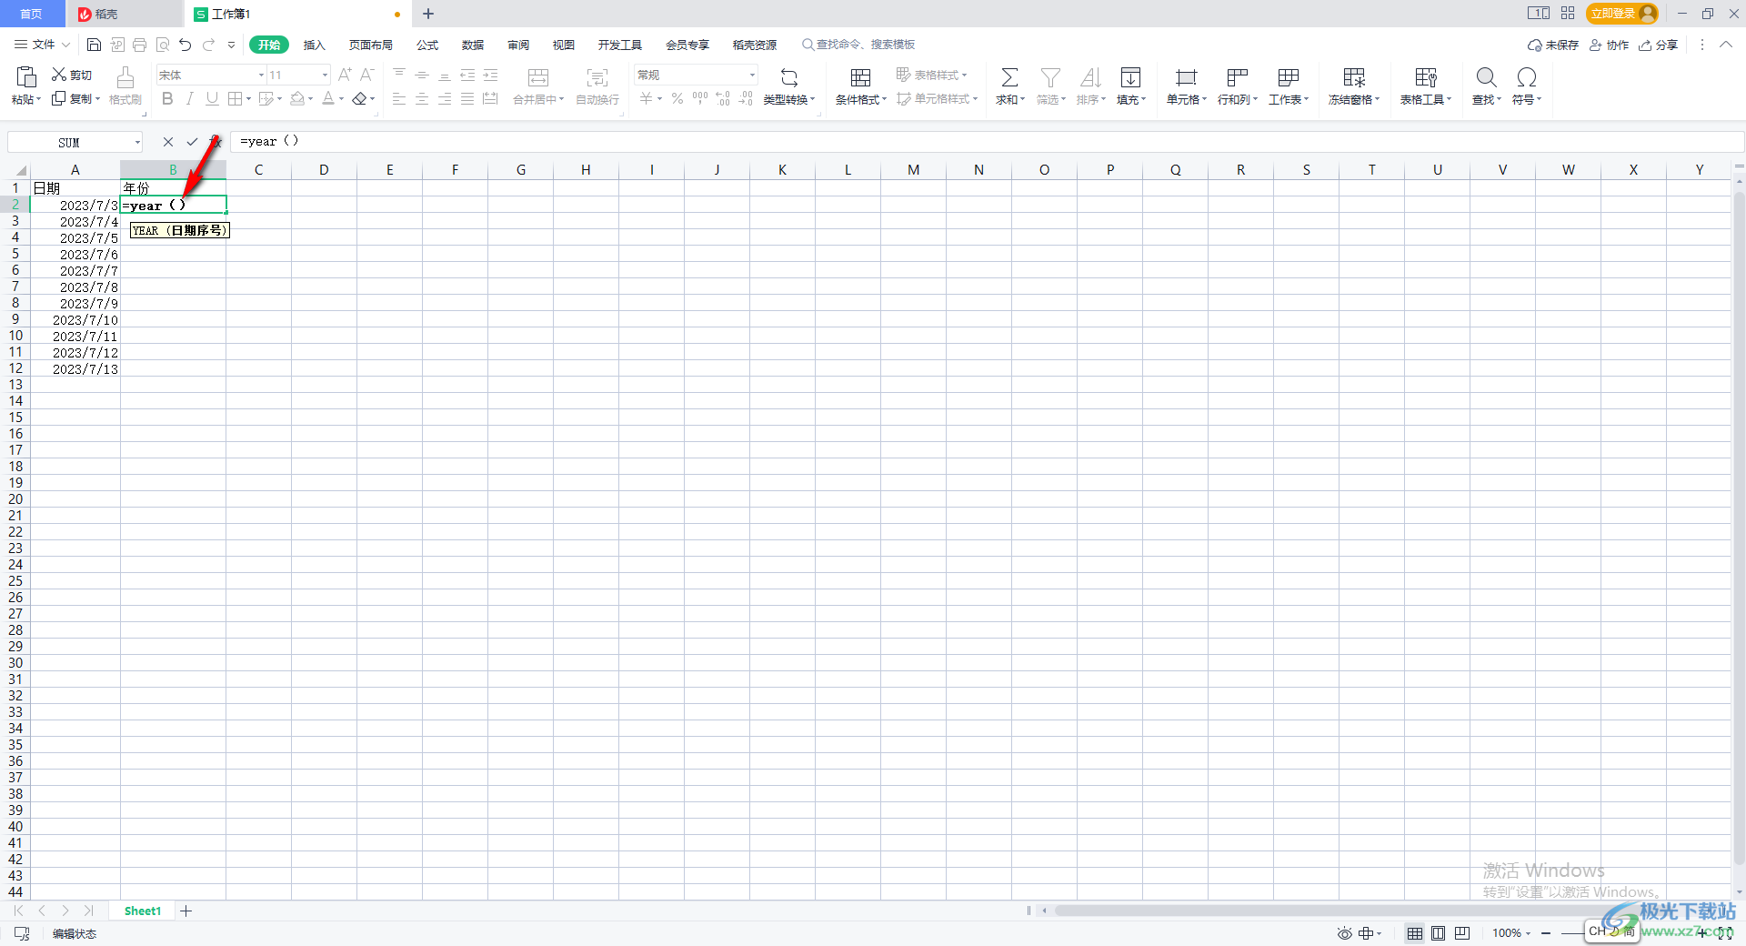Toggle Bold formatting
This screenshot has width=1746, height=946.
[167, 98]
